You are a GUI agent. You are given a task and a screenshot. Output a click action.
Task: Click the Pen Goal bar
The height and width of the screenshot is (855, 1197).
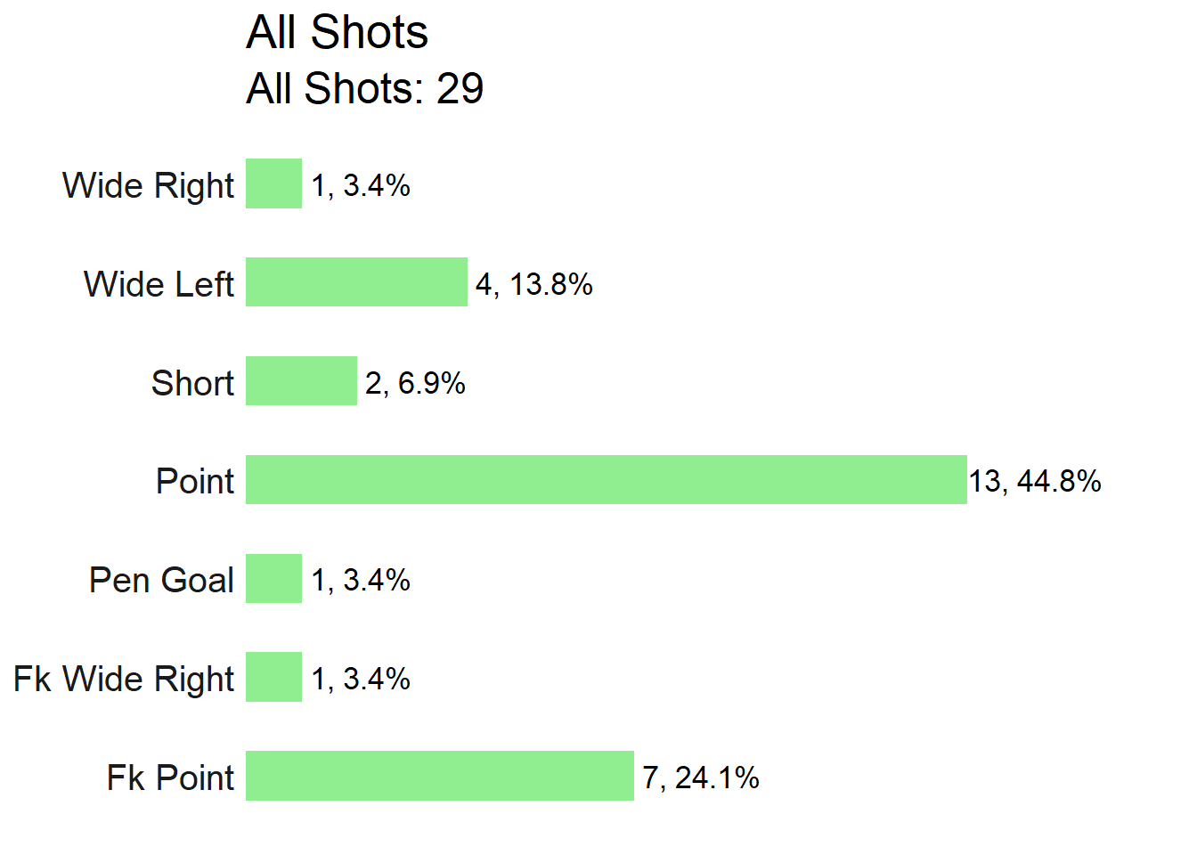pyautogui.click(x=273, y=579)
